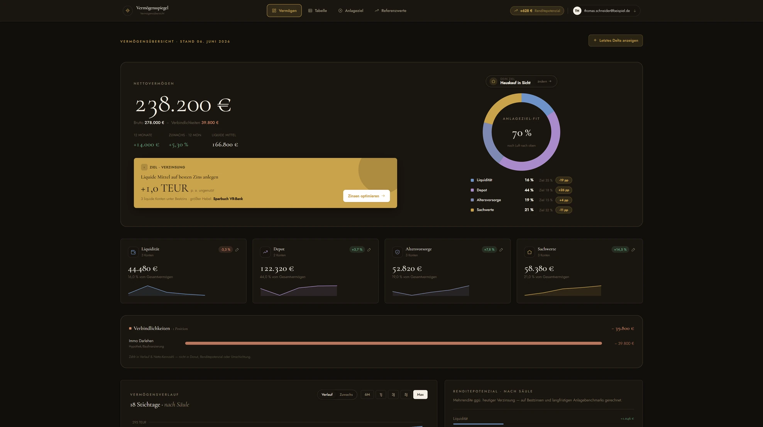Select the Immo Darlehen liability row

[x=381, y=343]
